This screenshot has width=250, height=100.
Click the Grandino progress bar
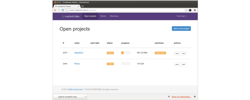click(125, 53)
